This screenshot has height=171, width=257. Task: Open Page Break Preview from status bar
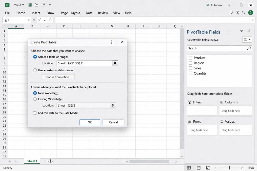[208, 168]
